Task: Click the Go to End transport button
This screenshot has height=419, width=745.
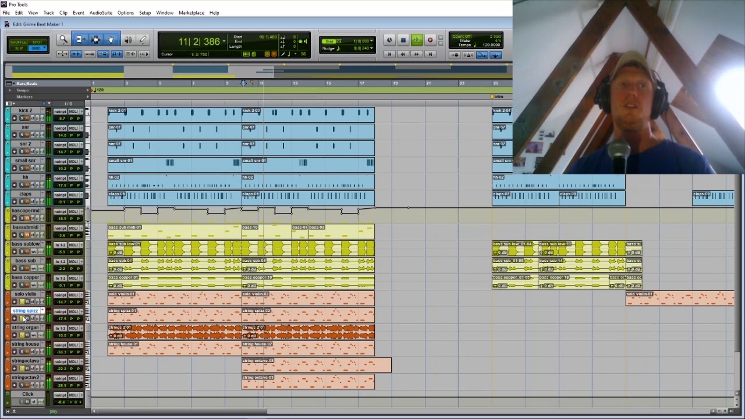Action: (x=430, y=54)
